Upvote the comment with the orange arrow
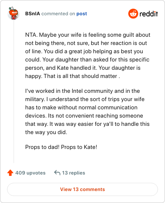This screenshot has width=165, height=203. [x=10, y=173]
